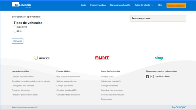
Task: Open Política de protección de datos link
Action: [x=25, y=95]
